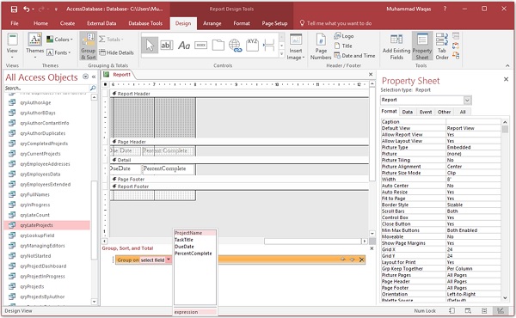Click the Tab Control folder icon
Screen dimensions: 516x318
[218, 45]
